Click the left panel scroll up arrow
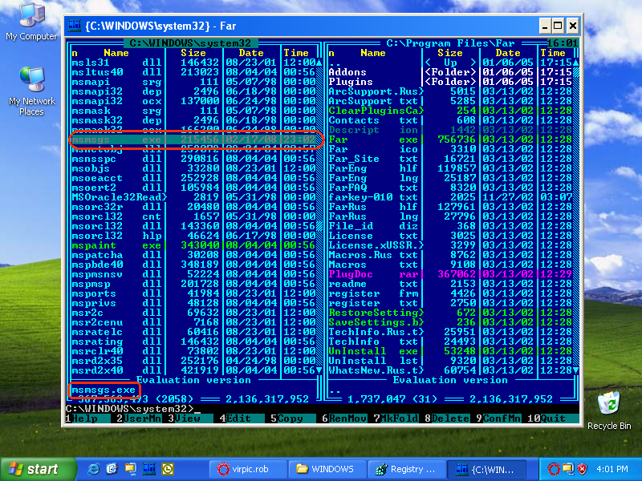This screenshot has width=642, height=481. pos(319,63)
